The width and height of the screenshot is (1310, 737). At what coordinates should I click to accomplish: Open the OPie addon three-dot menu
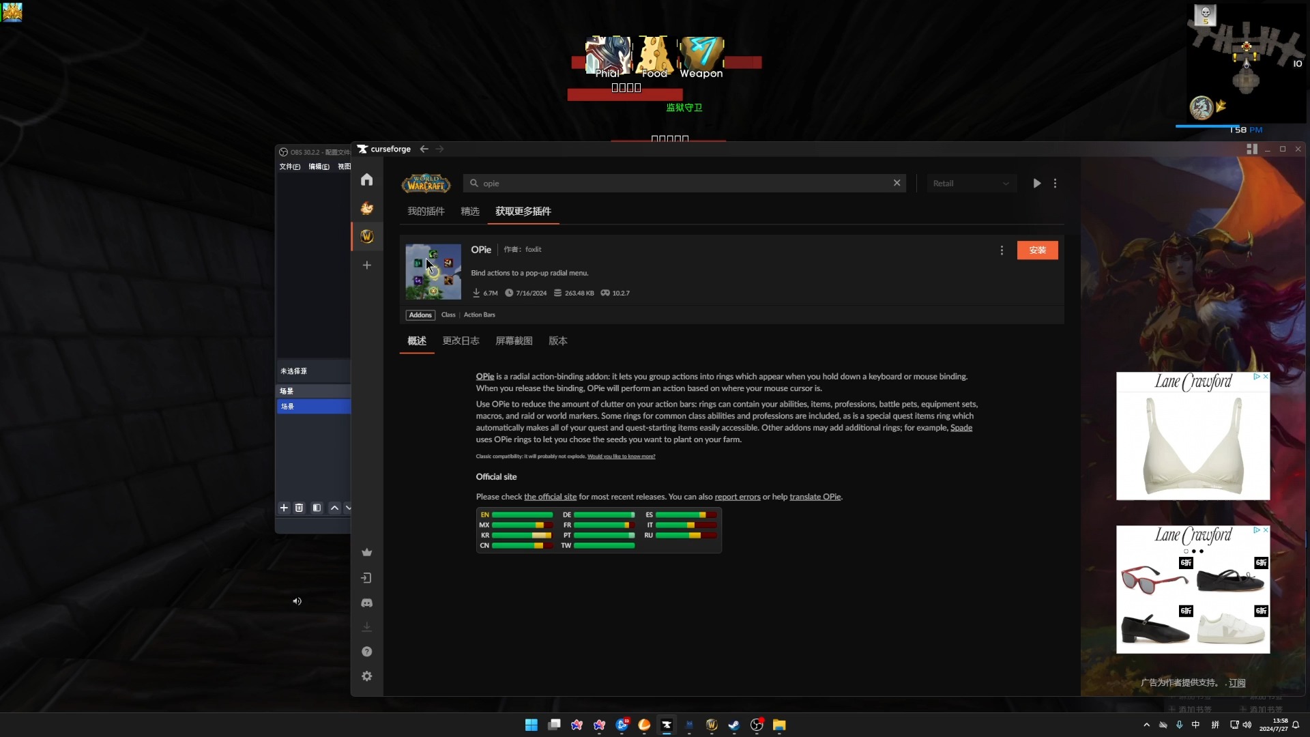[1002, 250]
